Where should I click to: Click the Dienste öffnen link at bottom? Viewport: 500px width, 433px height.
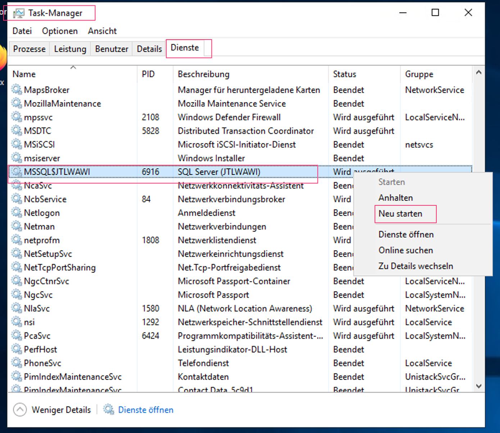(x=146, y=410)
